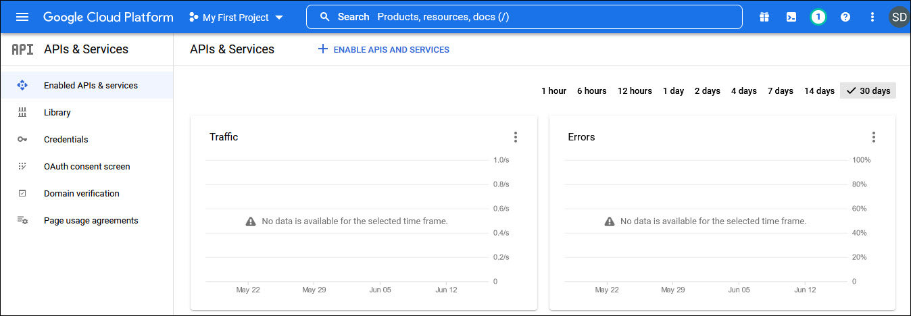Click the search products and resources field

(524, 17)
